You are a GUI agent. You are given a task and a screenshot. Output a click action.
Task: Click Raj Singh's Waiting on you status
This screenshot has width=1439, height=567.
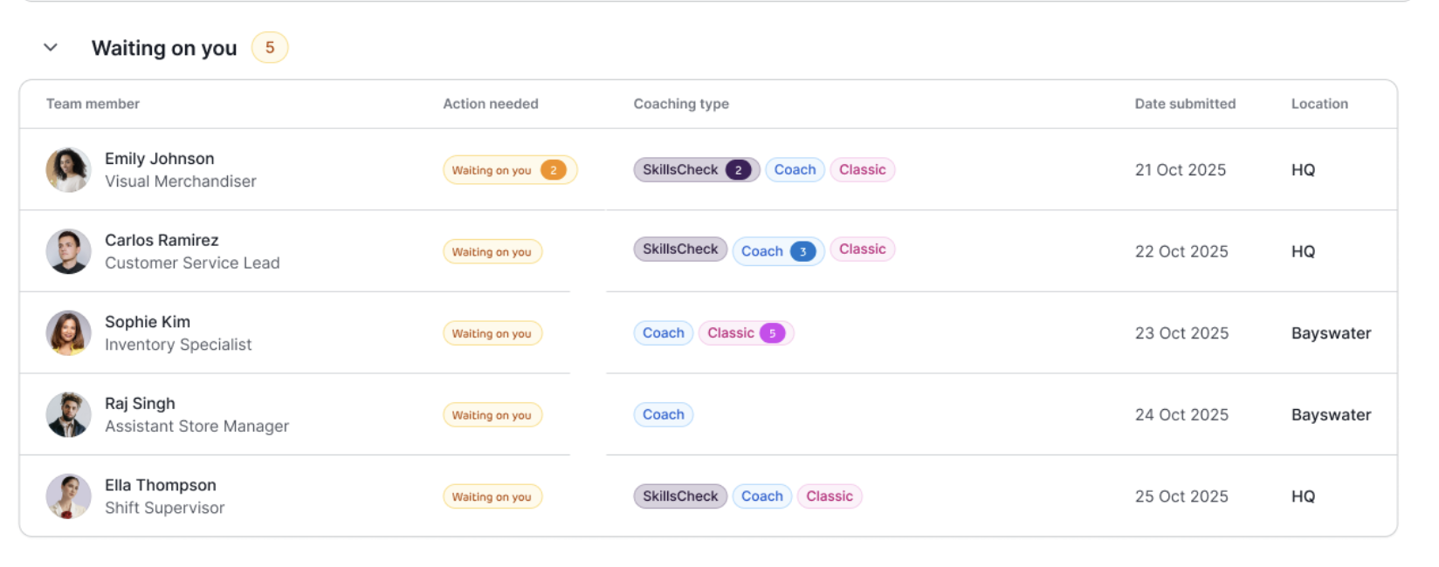(x=492, y=415)
